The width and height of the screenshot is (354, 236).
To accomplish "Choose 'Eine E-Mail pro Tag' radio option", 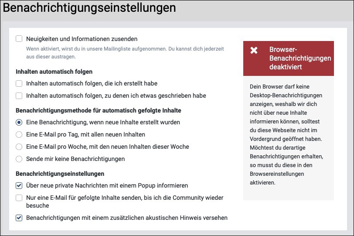I will pyautogui.click(x=19, y=135).
